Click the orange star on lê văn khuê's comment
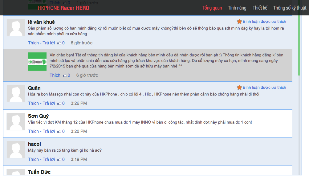 [x=239, y=22]
